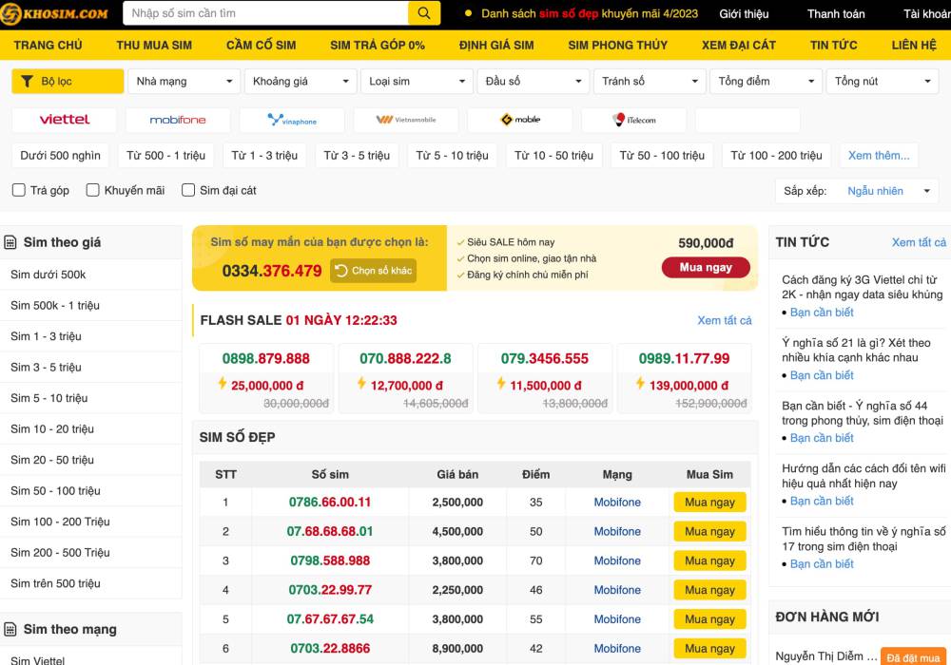
Task: Click Xem tất cả in FLASH SALE
Action: pyautogui.click(x=724, y=320)
